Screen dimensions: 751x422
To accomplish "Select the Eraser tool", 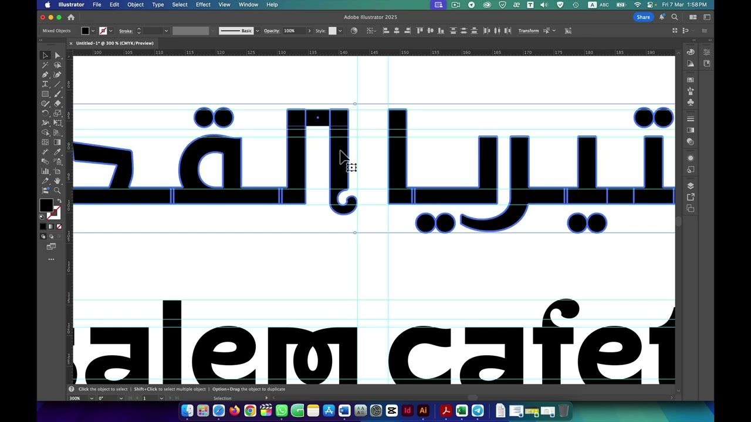I will 57,104.
